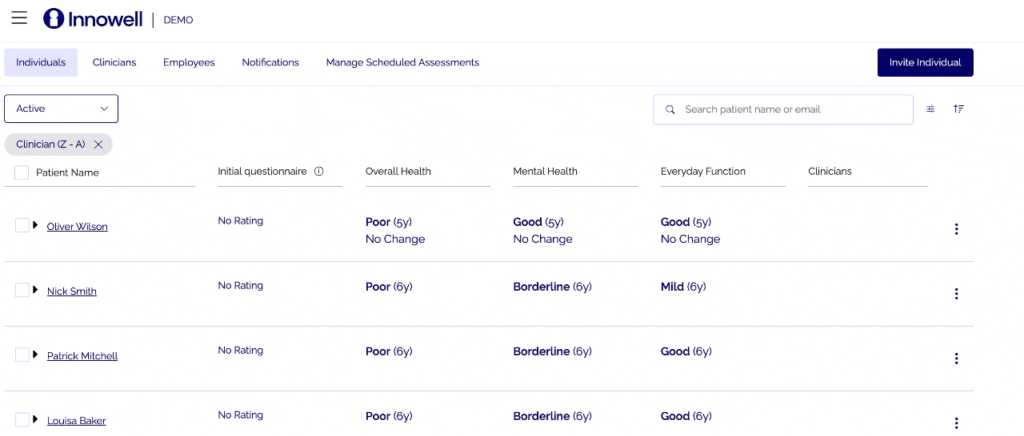Click the Mental Health column header

(x=546, y=172)
